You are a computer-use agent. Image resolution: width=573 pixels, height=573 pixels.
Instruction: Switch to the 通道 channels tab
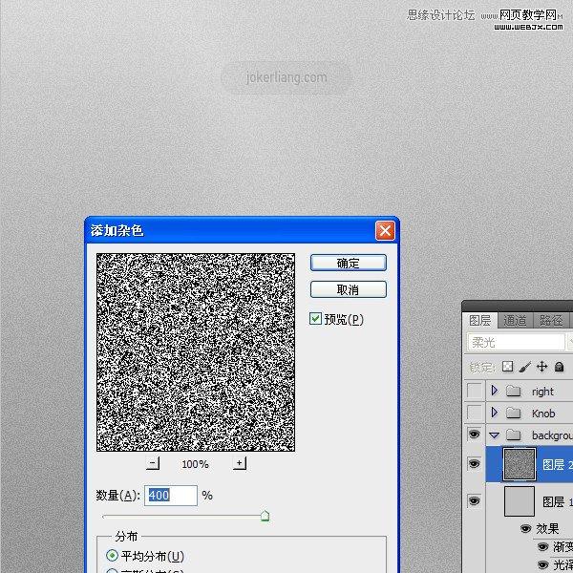516,321
